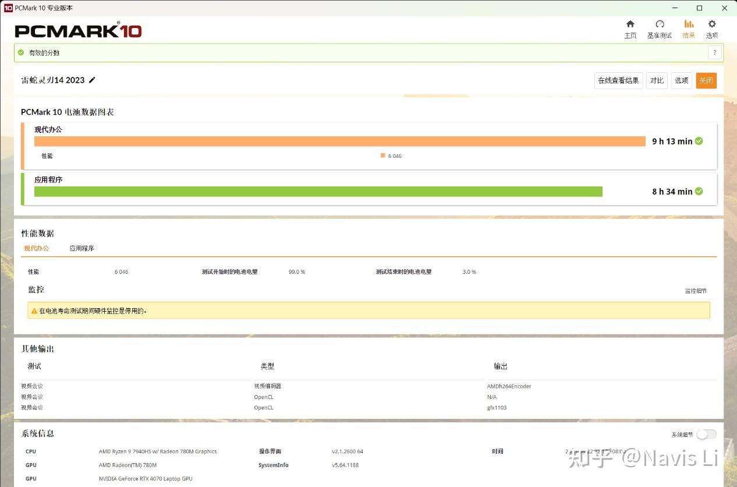Open the 结果 results chart icon

[689, 24]
